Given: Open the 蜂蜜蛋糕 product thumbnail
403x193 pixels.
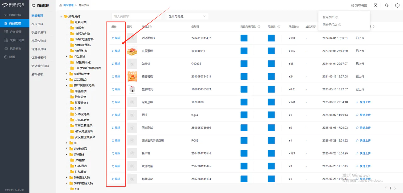Looking at the screenshot, I should click(132, 77).
